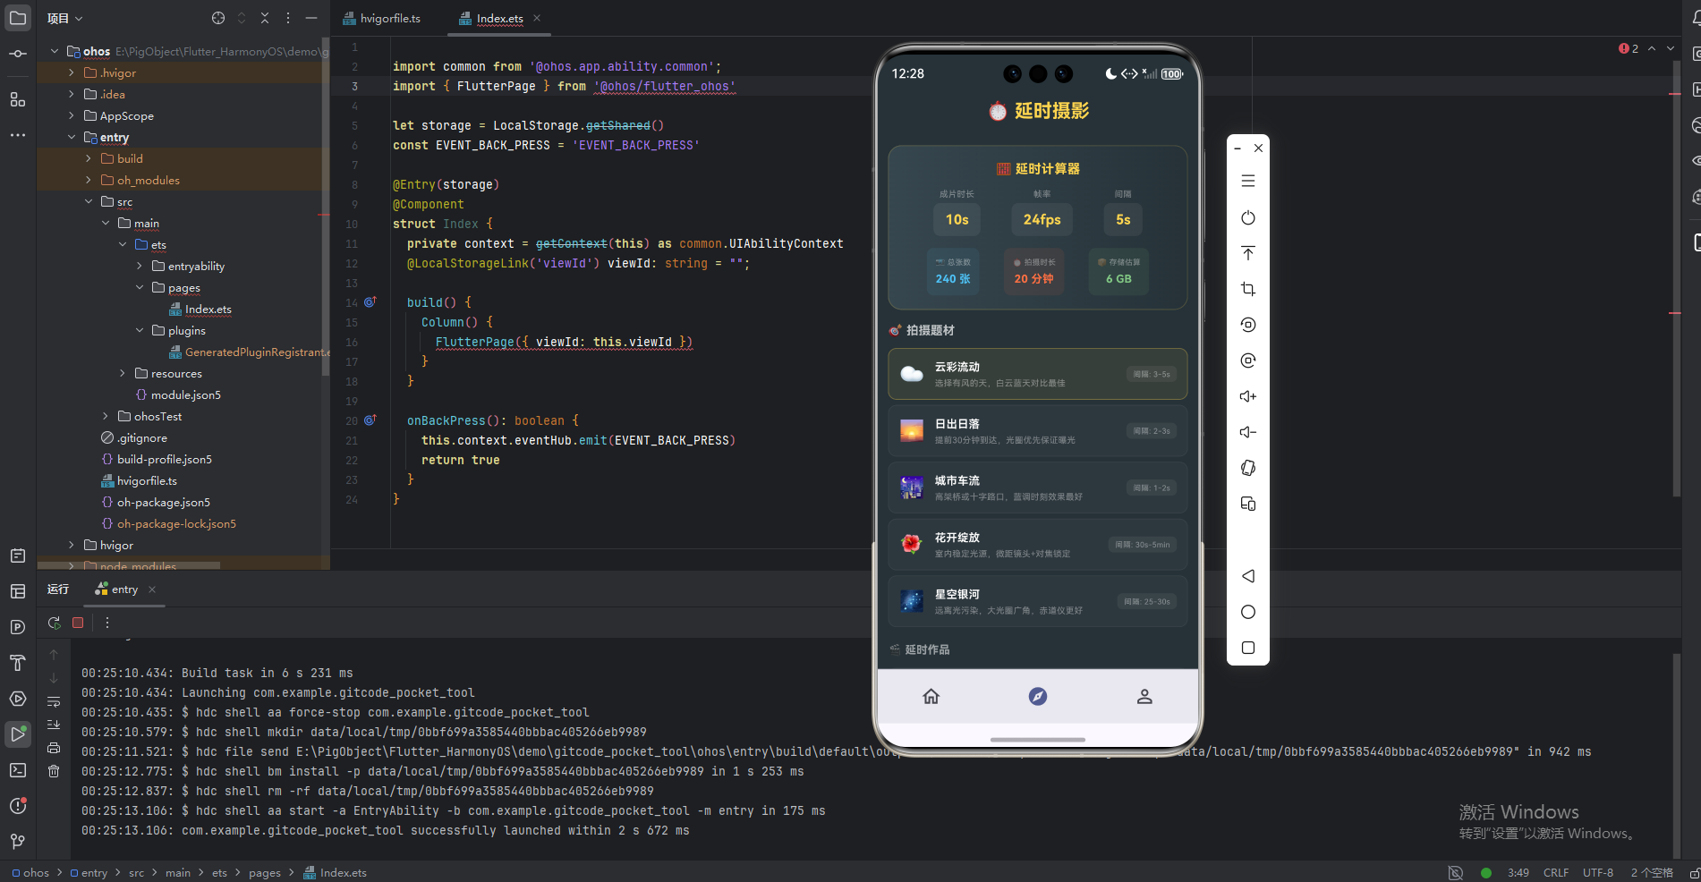1701x882 pixels.
Task: Open emulator toolbar hamburger menu
Action: pos(1248,182)
